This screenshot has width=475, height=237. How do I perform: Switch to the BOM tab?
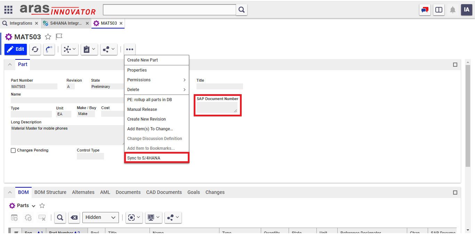pos(23,192)
